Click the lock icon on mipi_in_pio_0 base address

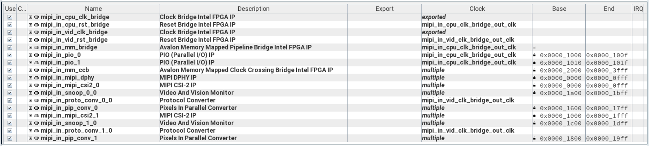534,55
